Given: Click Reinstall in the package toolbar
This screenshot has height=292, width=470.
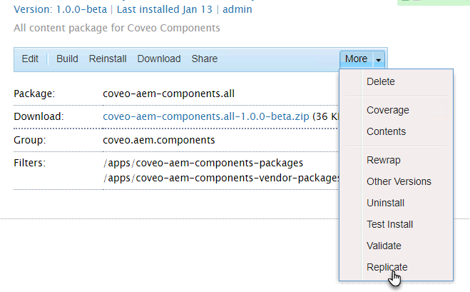Looking at the screenshot, I should click(108, 59).
